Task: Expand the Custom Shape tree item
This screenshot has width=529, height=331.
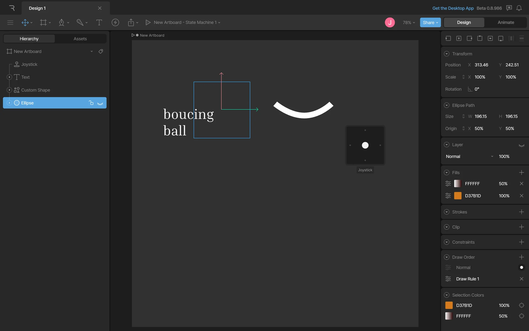Action: pos(9,90)
